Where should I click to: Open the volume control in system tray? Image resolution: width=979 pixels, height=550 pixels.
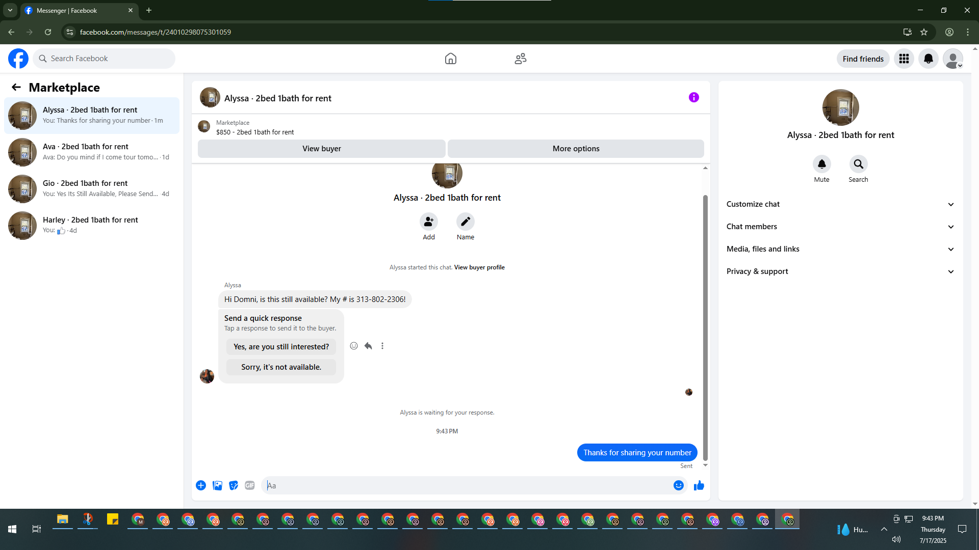point(896,539)
